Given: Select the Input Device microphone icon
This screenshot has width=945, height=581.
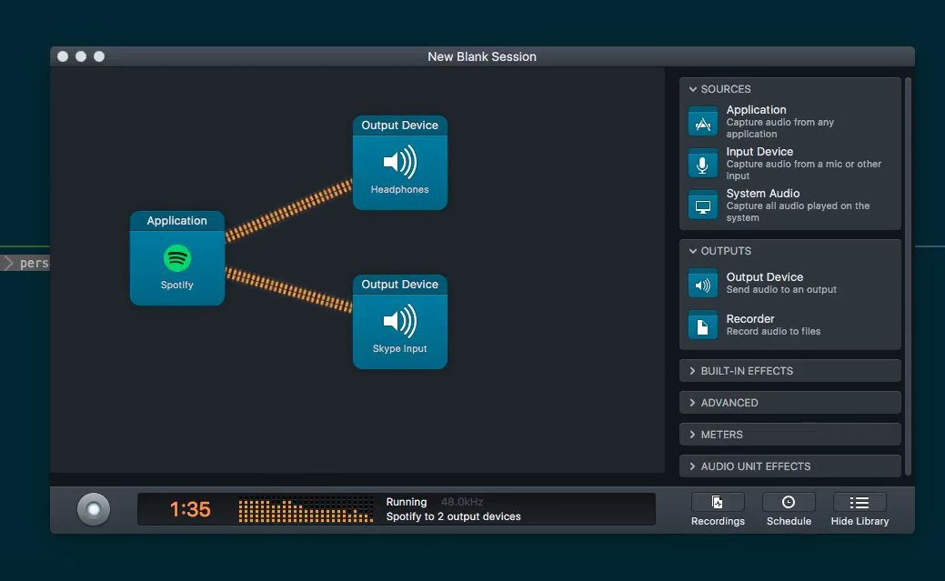Looking at the screenshot, I should tap(703, 164).
